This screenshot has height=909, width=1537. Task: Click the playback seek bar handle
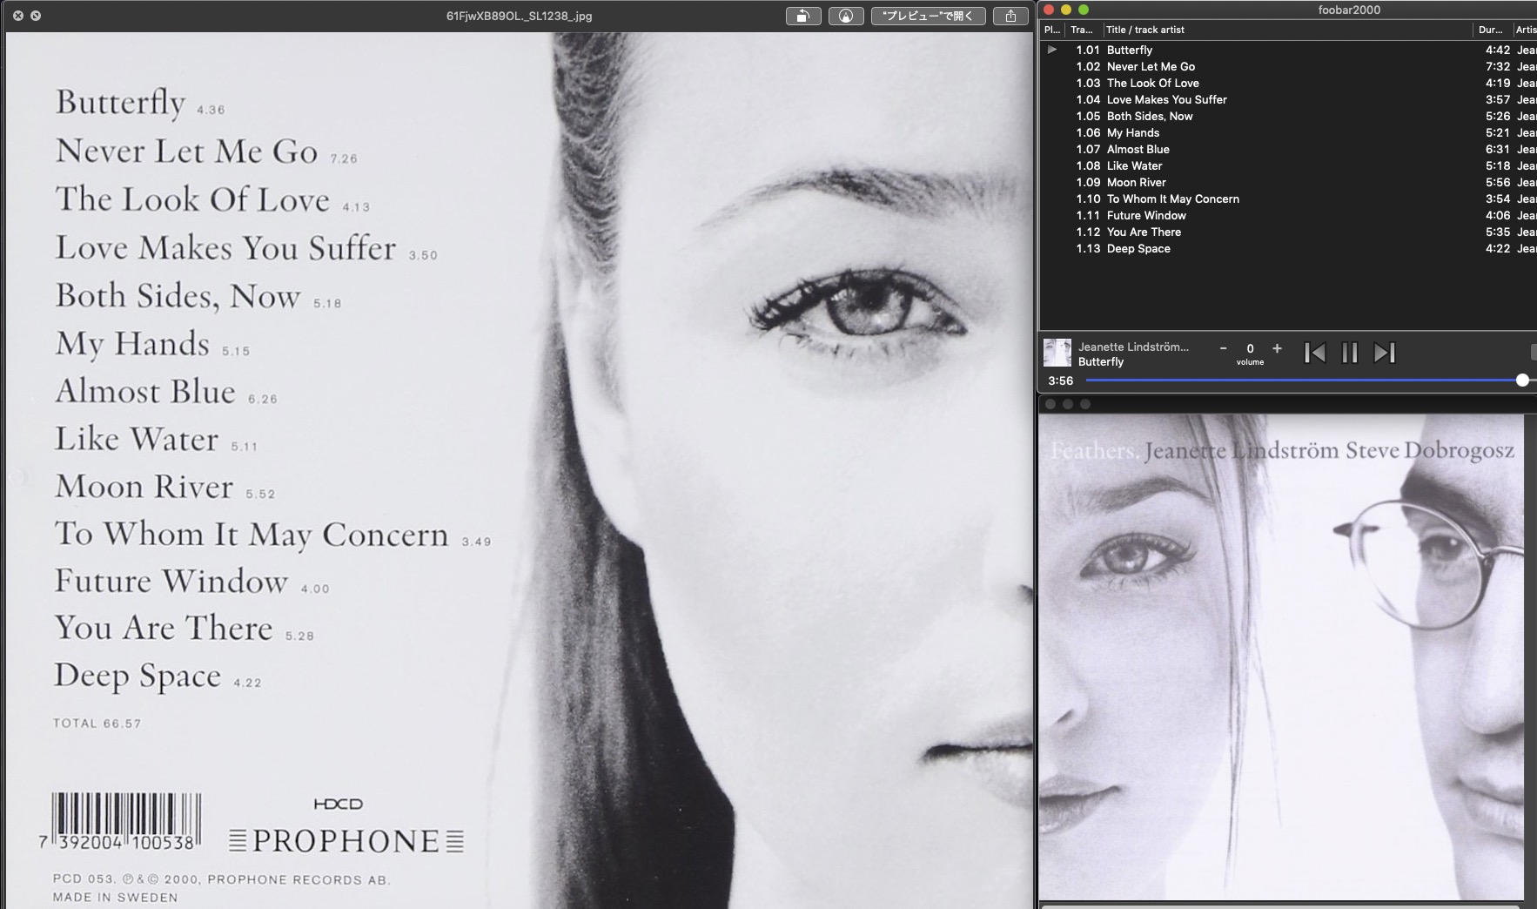click(x=1522, y=380)
